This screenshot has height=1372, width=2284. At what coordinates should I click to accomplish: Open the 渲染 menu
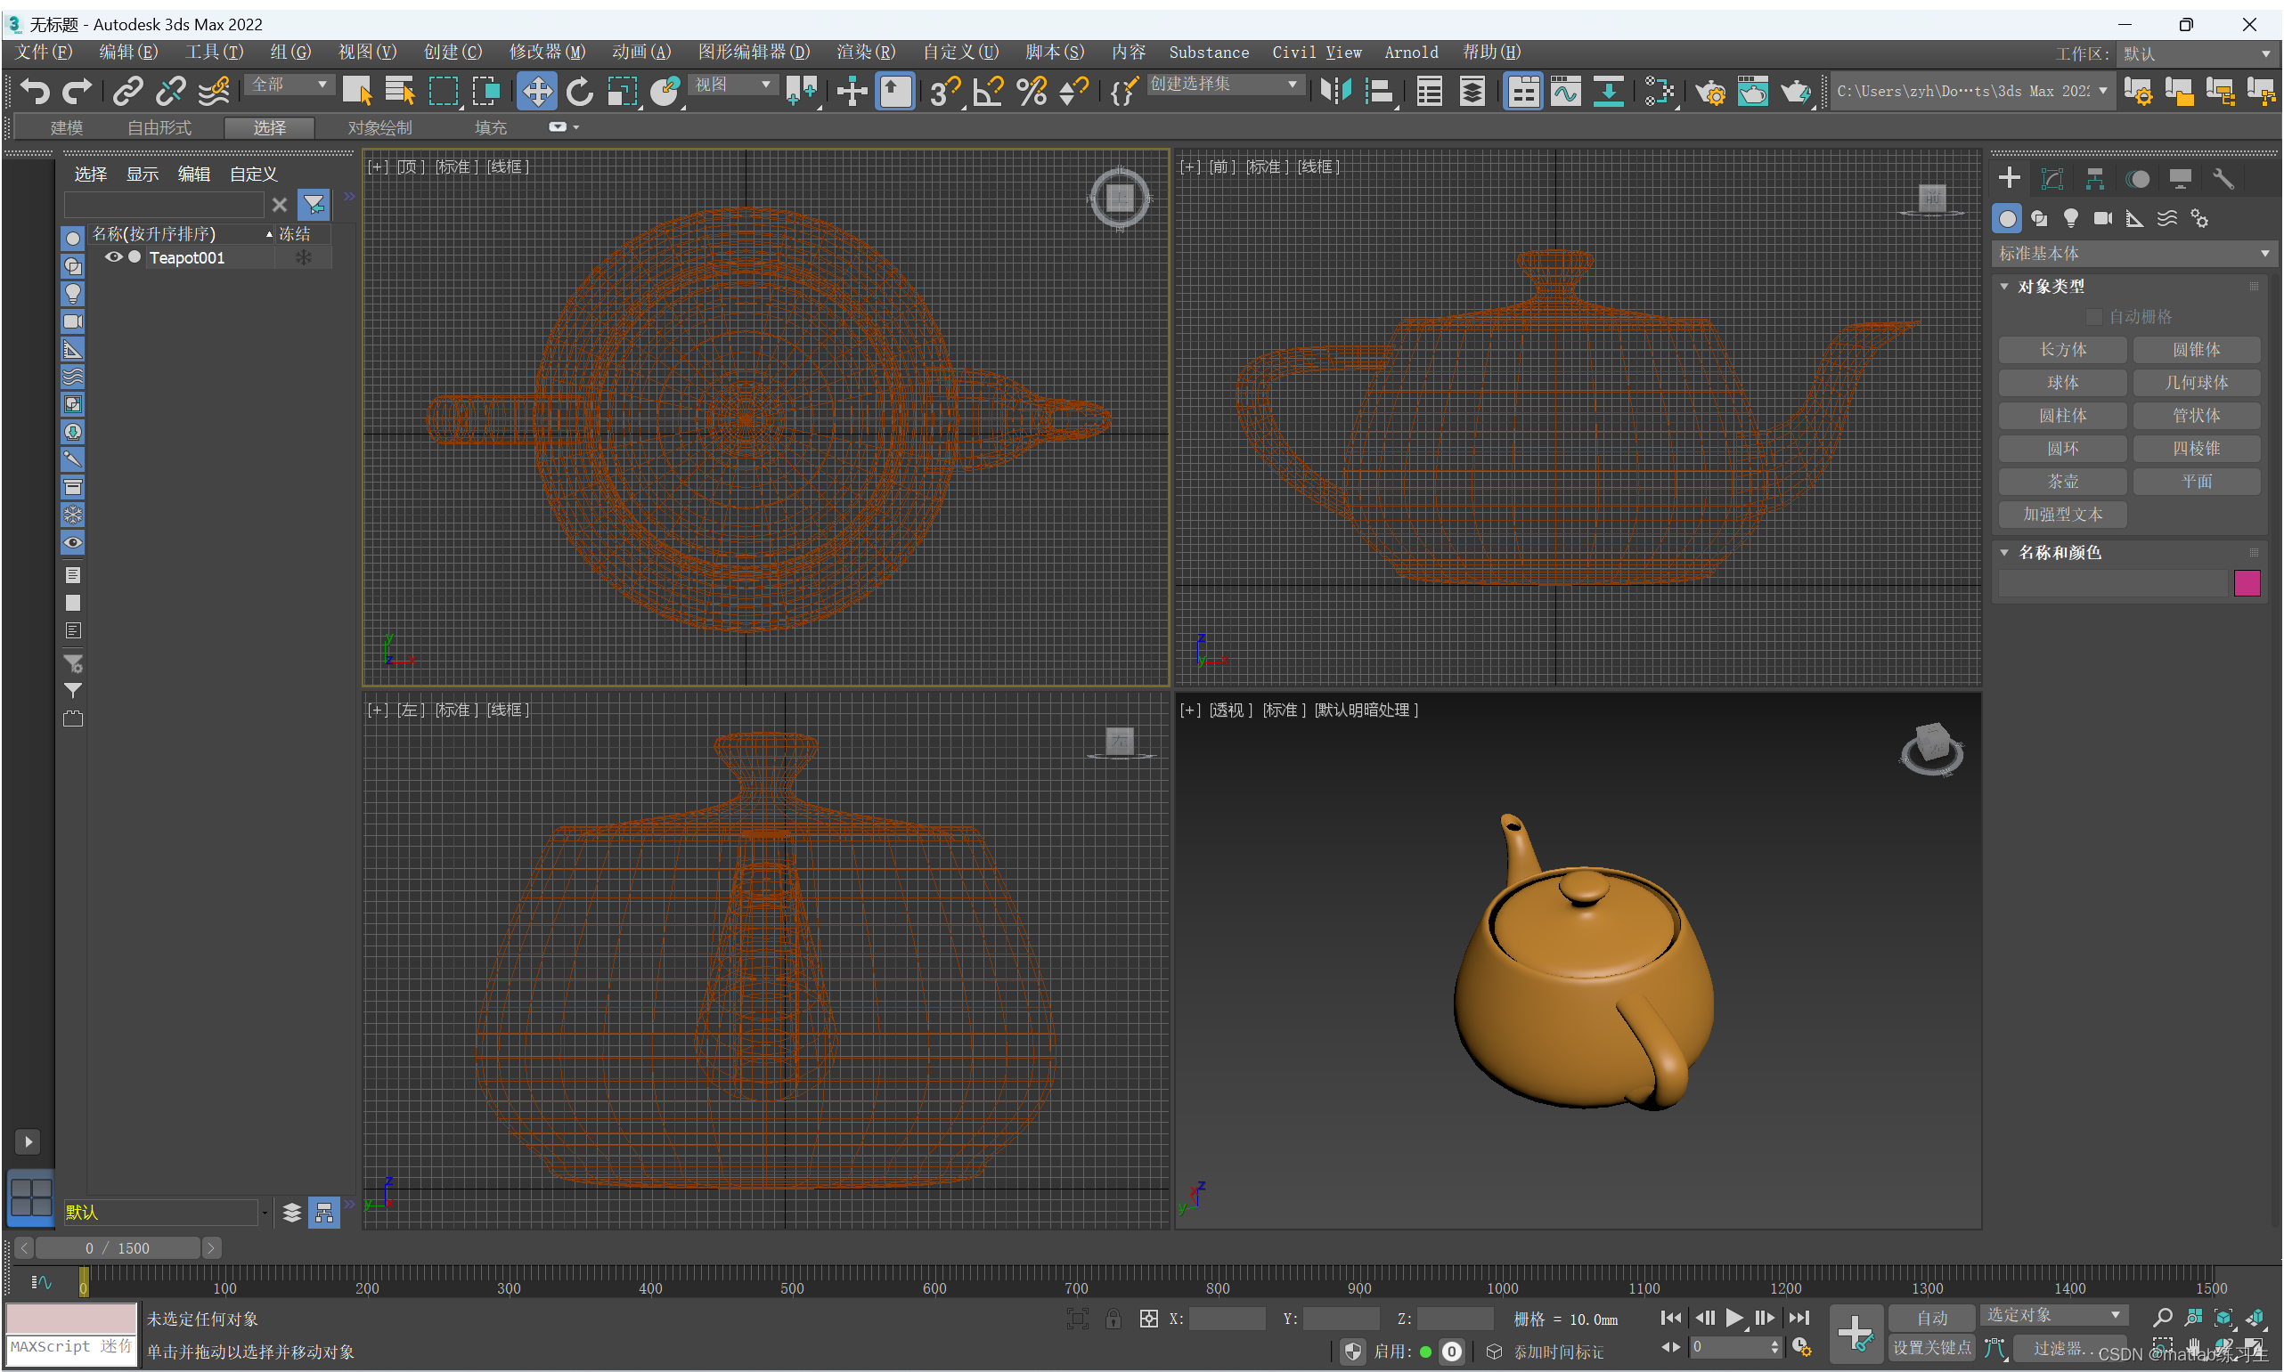[x=865, y=53]
